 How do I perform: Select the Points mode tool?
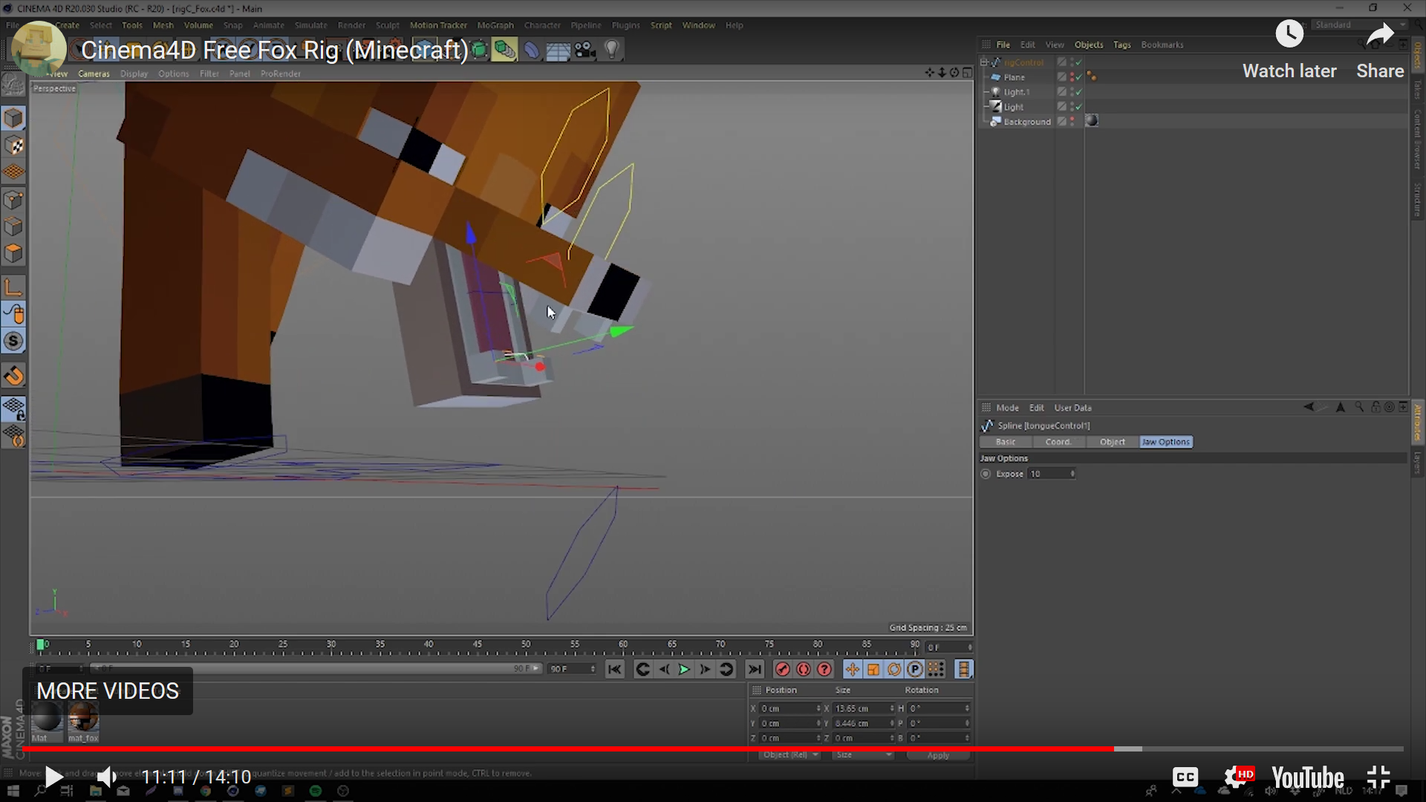(x=14, y=200)
